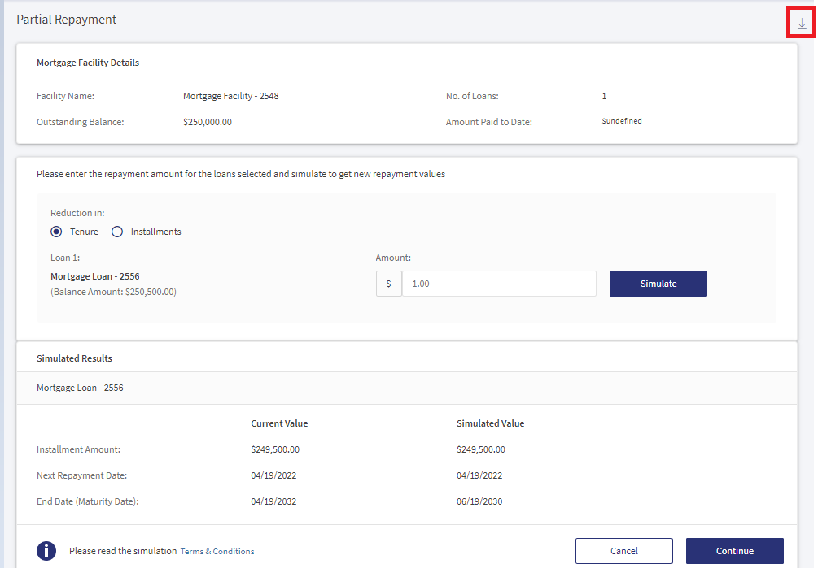Click the $undefined Amount Paid value
The width and height of the screenshot is (818, 568).
coord(622,121)
